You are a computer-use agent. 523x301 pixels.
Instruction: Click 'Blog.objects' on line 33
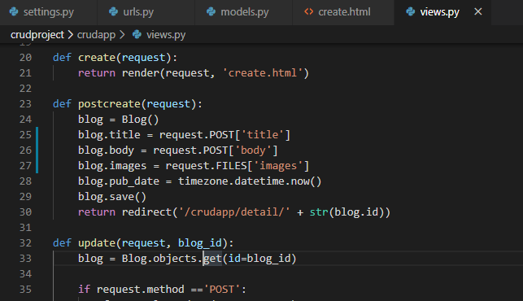coord(159,259)
